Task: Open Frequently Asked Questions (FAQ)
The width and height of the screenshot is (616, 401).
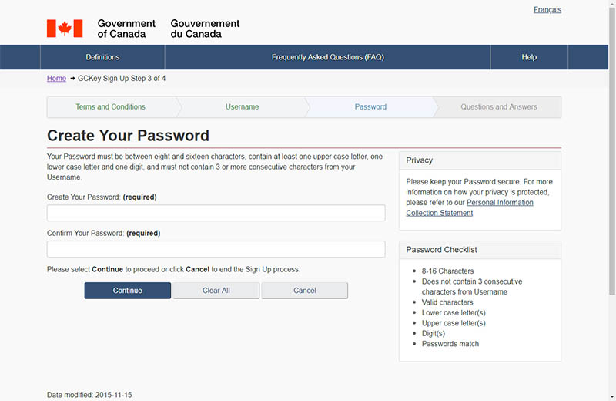Action: coord(327,57)
